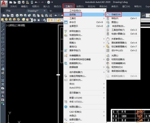Switch to the Start (开始) tab

click(x=8, y=11)
